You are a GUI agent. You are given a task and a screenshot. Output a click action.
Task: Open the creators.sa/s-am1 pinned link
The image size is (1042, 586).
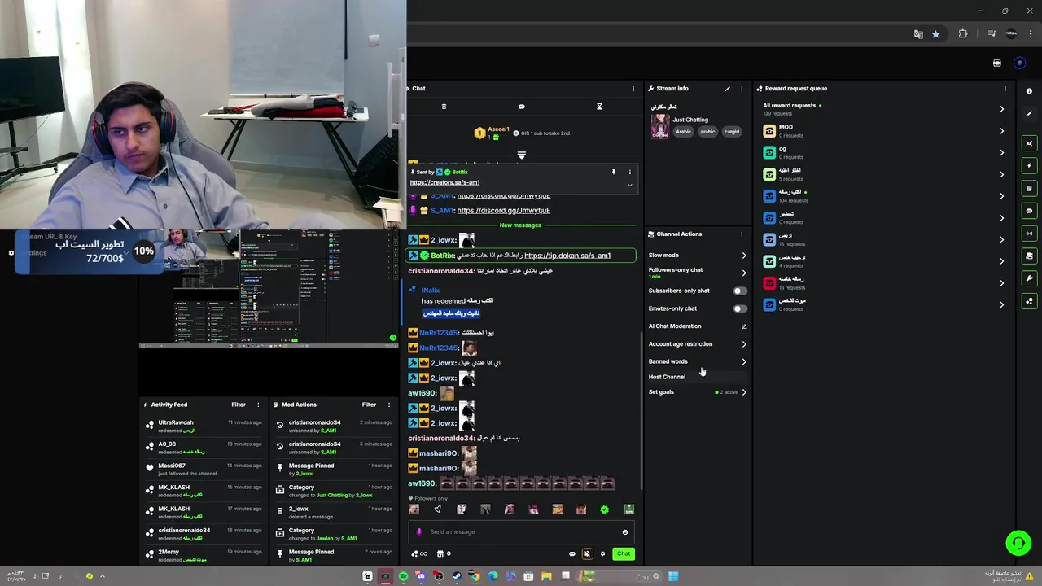[444, 182]
